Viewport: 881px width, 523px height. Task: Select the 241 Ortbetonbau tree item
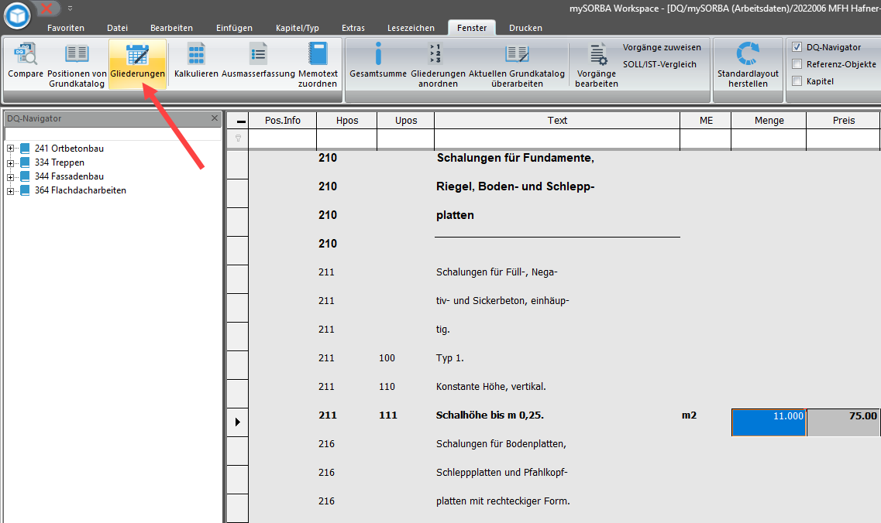point(69,149)
